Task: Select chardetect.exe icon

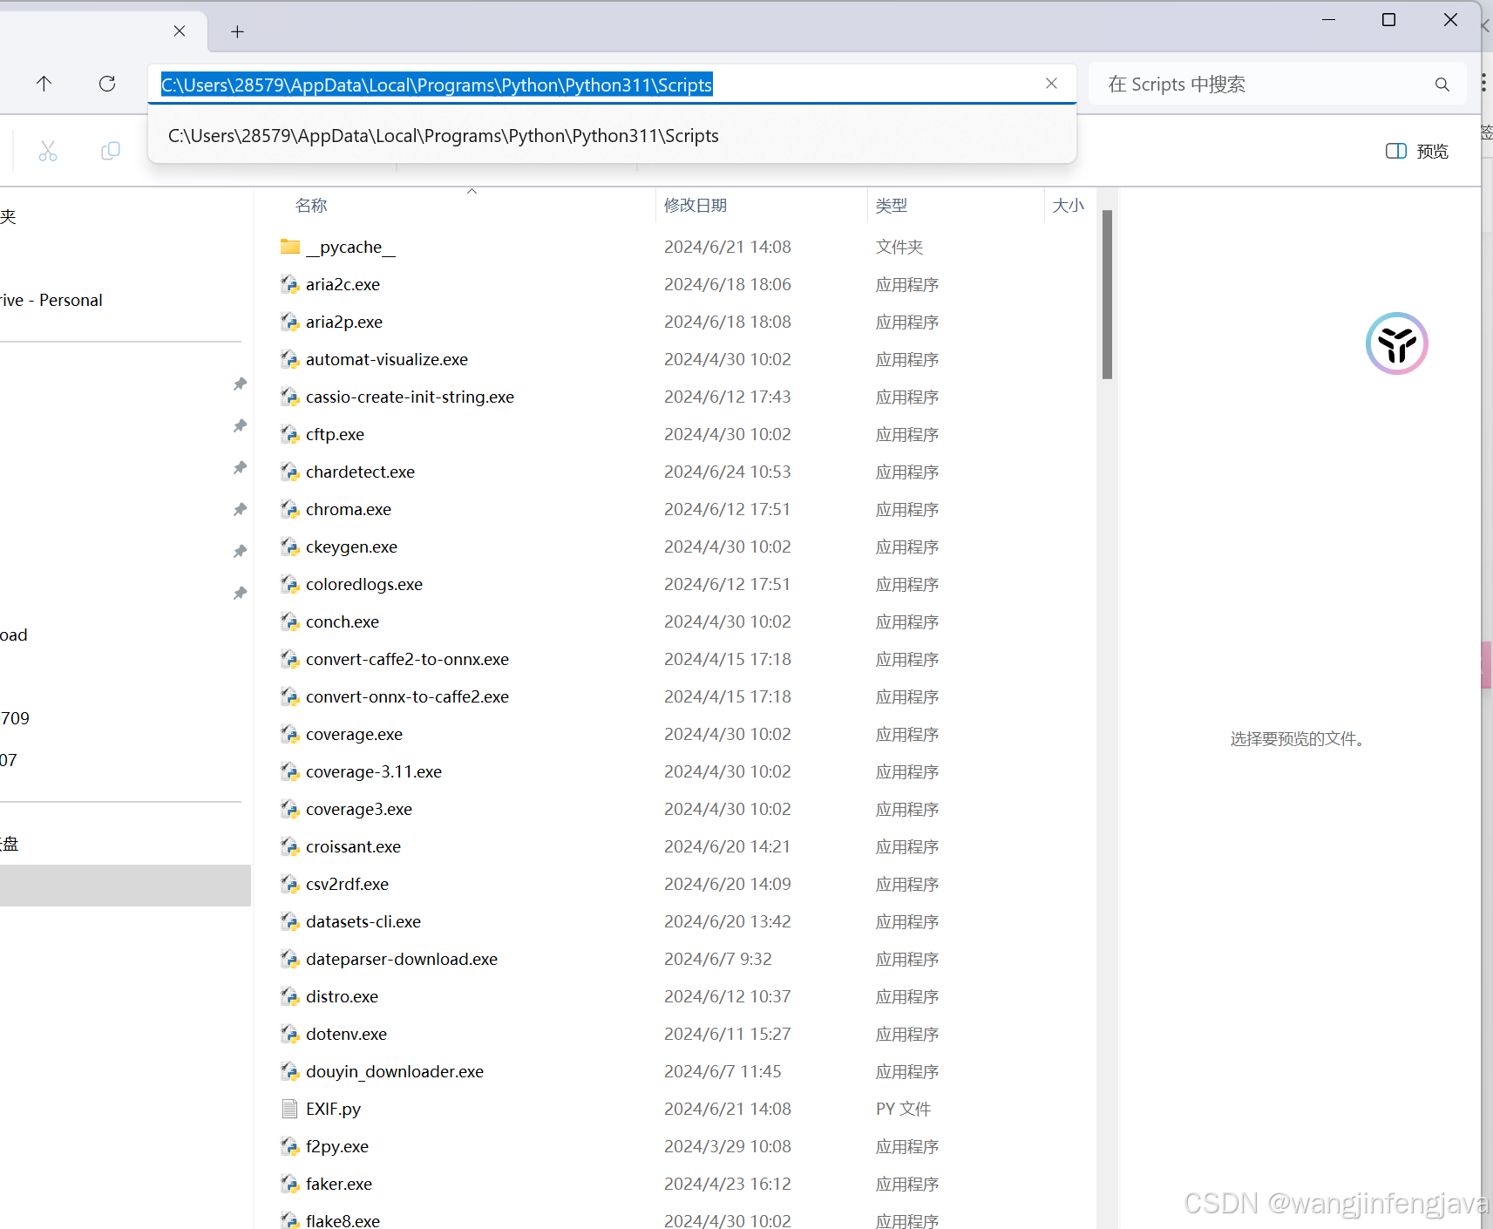Action: [x=290, y=472]
